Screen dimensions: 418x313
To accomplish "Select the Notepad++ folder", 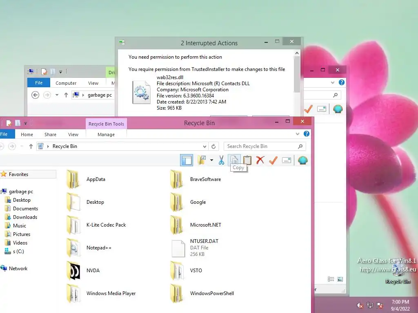I will click(89, 248).
